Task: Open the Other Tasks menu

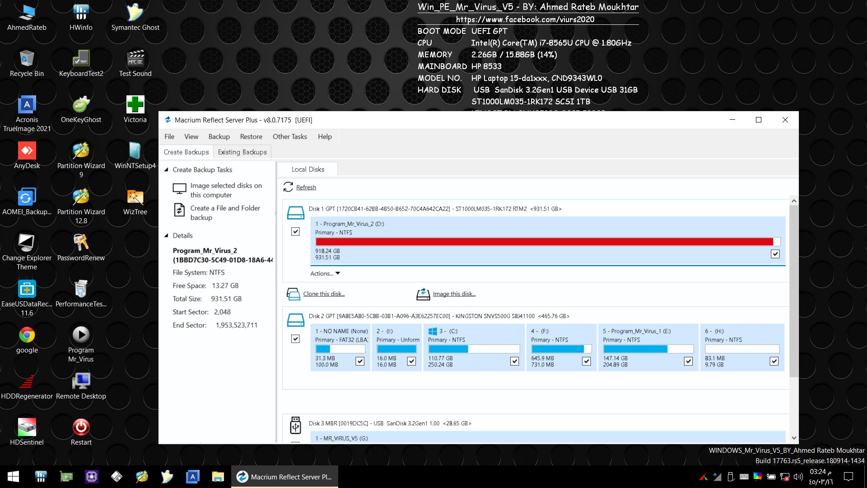Action: tap(289, 136)
